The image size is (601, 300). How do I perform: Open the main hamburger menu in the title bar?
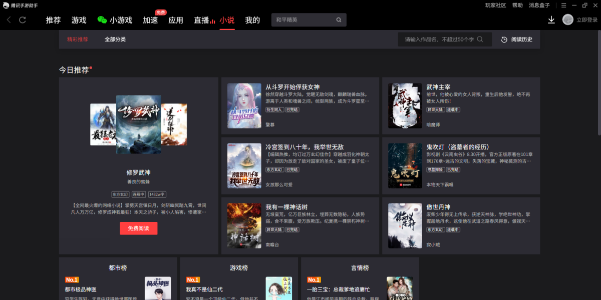563,5
